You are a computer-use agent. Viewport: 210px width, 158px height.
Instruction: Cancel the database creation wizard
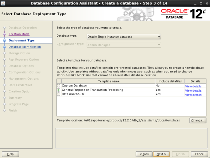click(x=199, y=154)
